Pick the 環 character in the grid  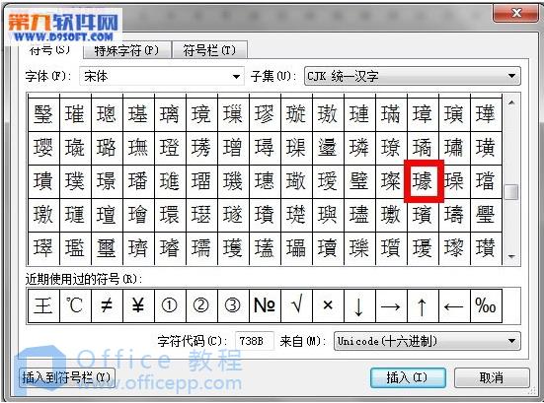tap(170, 215)
